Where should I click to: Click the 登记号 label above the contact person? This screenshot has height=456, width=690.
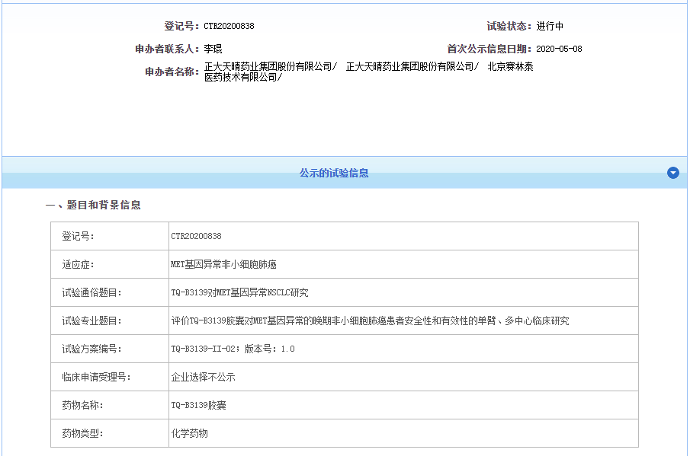181,27
